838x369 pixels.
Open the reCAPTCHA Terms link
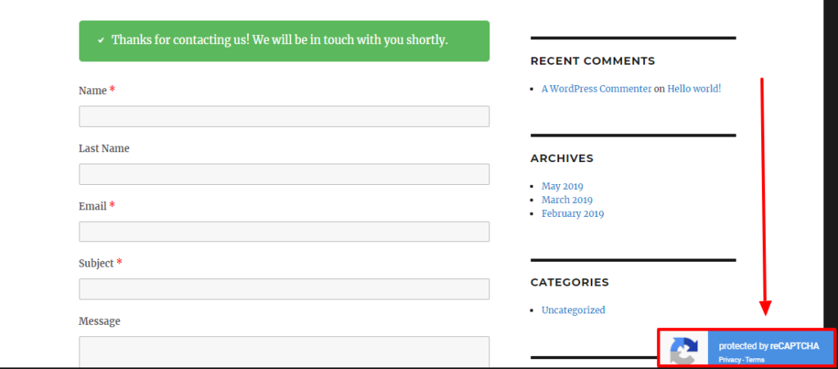755,360
